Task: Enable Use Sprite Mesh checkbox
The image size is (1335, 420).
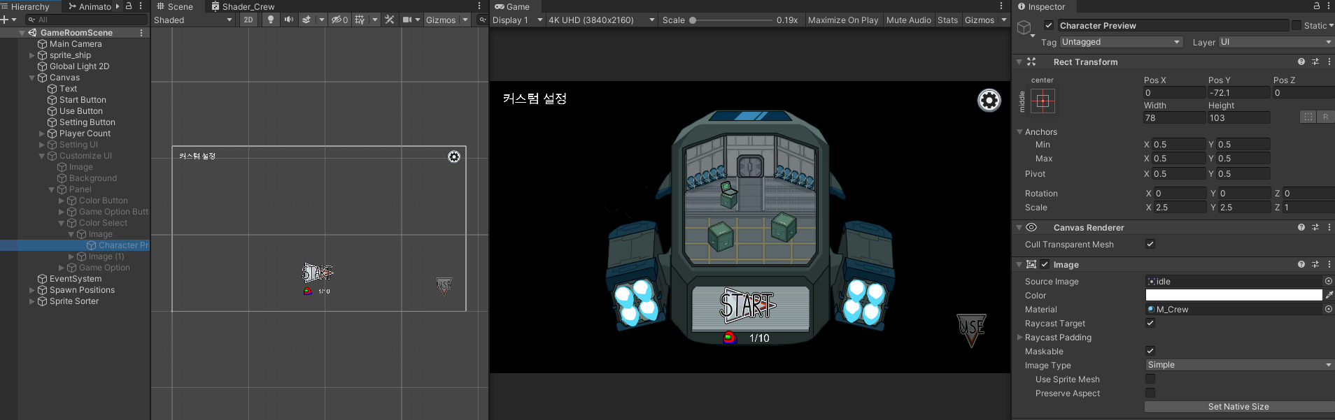Action: pyautogui.click(x=1150, y=379)
